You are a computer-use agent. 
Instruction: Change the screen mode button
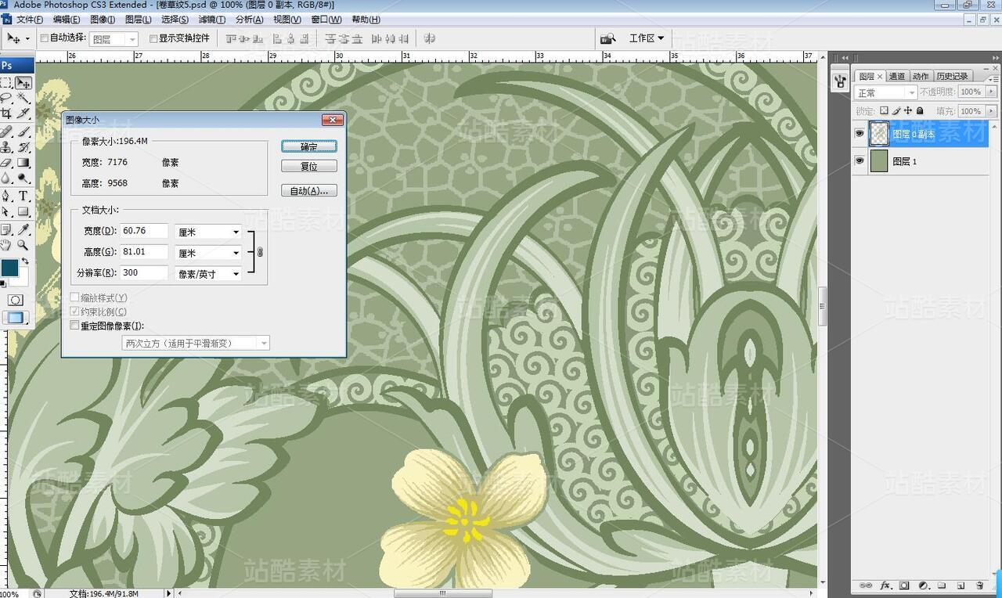click(x=15, y=318)
